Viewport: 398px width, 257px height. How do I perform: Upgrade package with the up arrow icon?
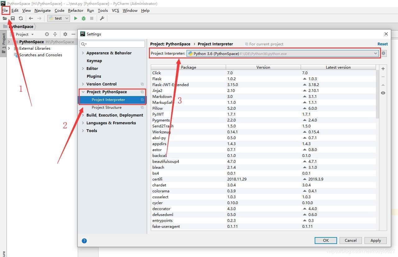(383, 85)
